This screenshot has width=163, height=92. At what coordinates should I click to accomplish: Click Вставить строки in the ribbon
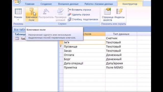coord(79,10)
